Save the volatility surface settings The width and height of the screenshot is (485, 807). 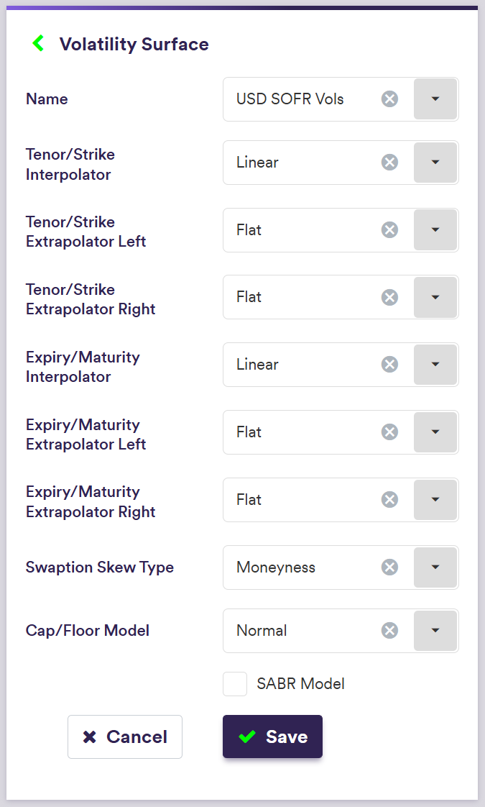coord(272,737)
